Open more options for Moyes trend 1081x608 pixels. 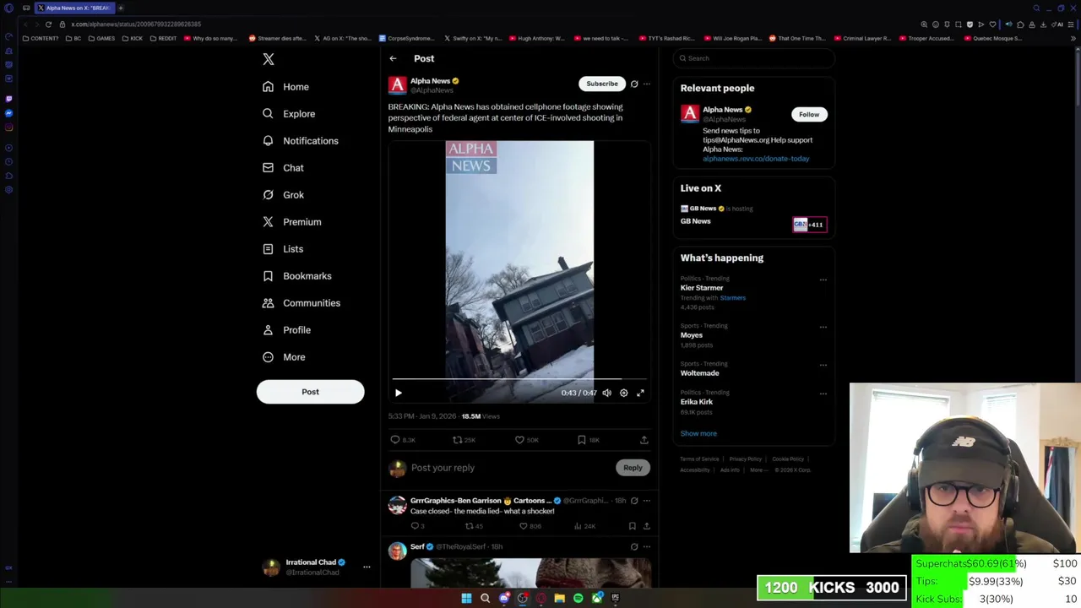pyautogui.click(x=823, y=327)
